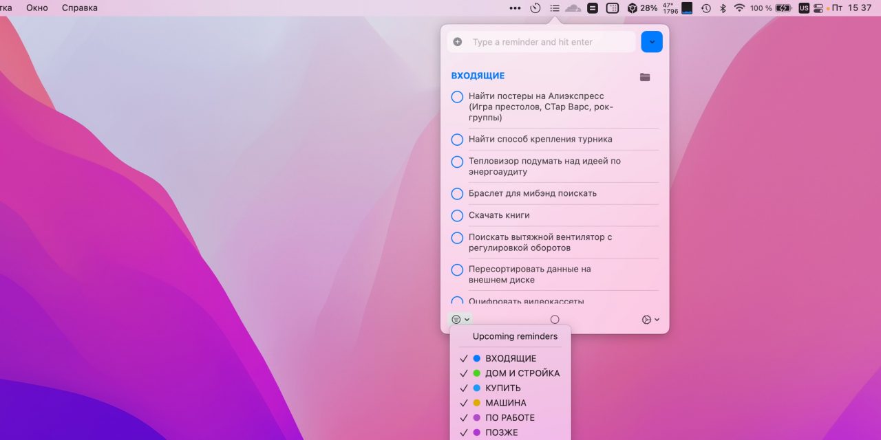Image resolution: width=881 pixels, height=440 pixels.
Task: Open the folder icon beside ВХОДЯЩИЕ header
Action: tap(645, 76)
